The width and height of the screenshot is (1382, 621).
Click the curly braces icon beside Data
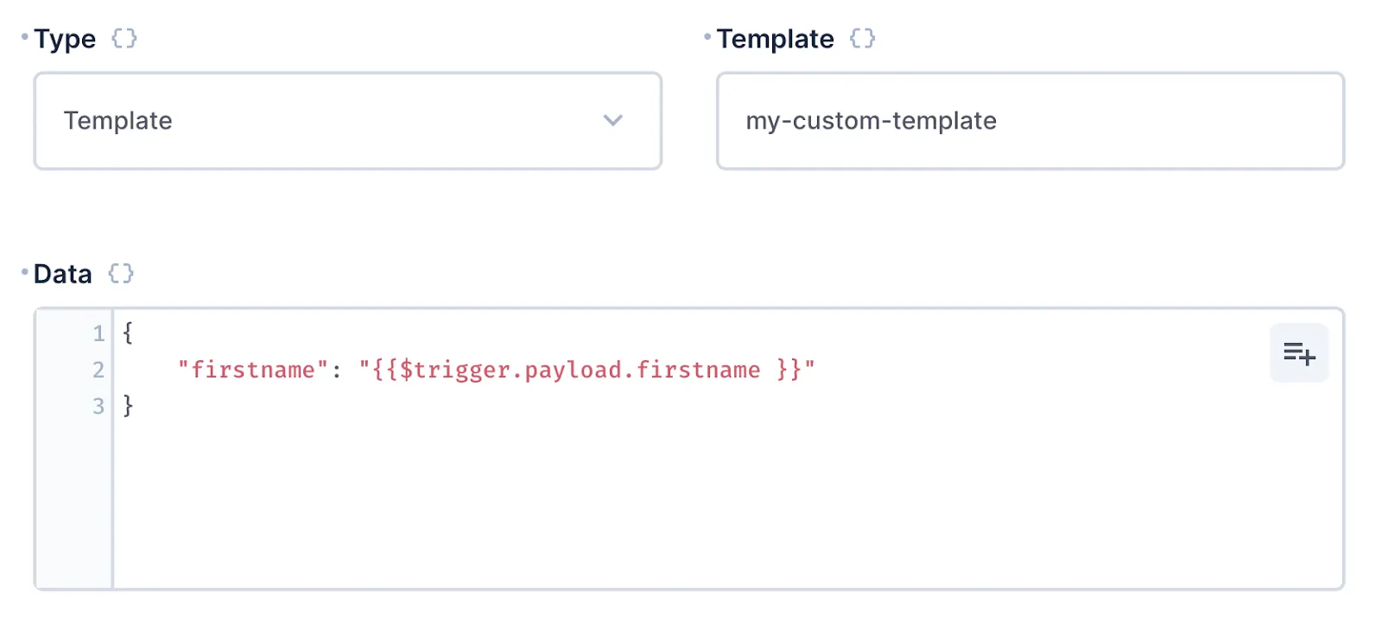click(x=121, y=274)
